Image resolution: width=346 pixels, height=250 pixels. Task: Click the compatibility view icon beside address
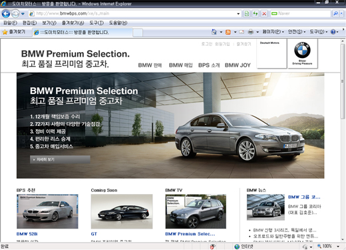tap(247, 13)
